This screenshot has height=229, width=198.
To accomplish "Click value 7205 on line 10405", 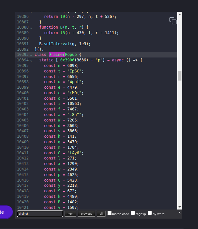I will pos(72,120).
